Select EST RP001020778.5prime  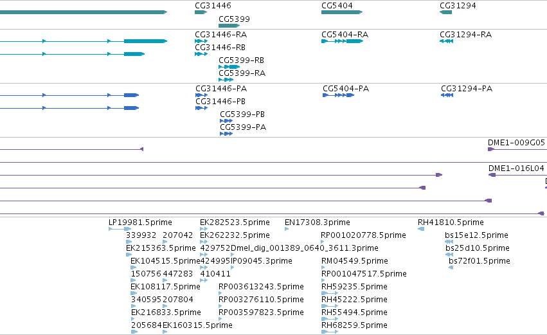(322, 242)
